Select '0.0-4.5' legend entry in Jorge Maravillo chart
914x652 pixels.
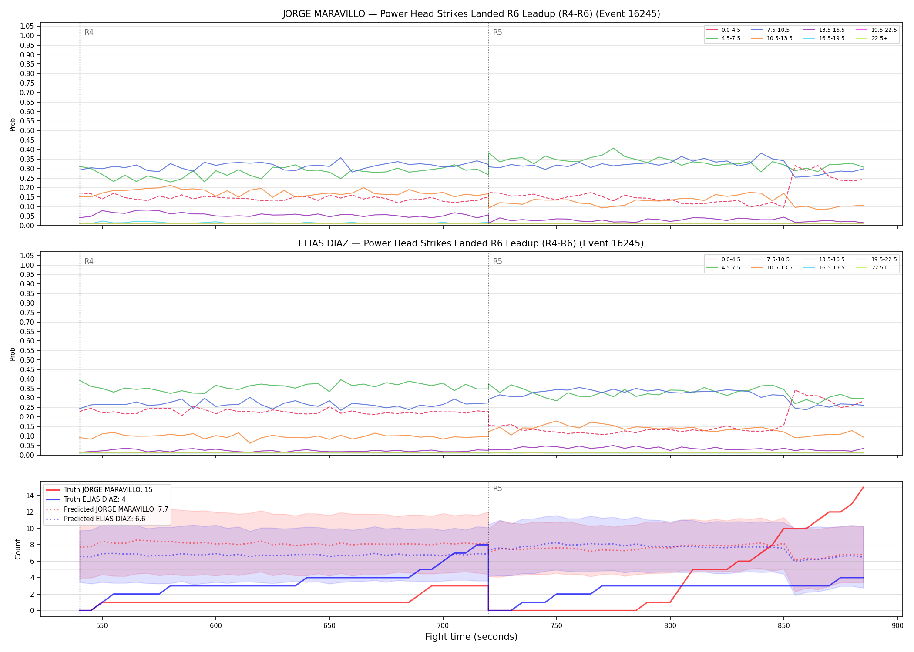click(723, 30)
